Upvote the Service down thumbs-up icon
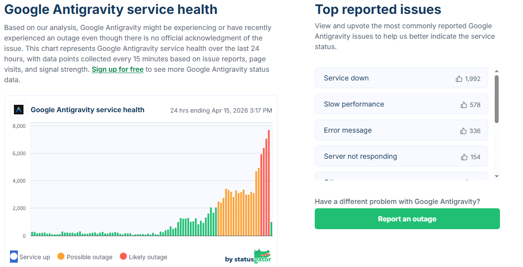 (x=459, y=79)
